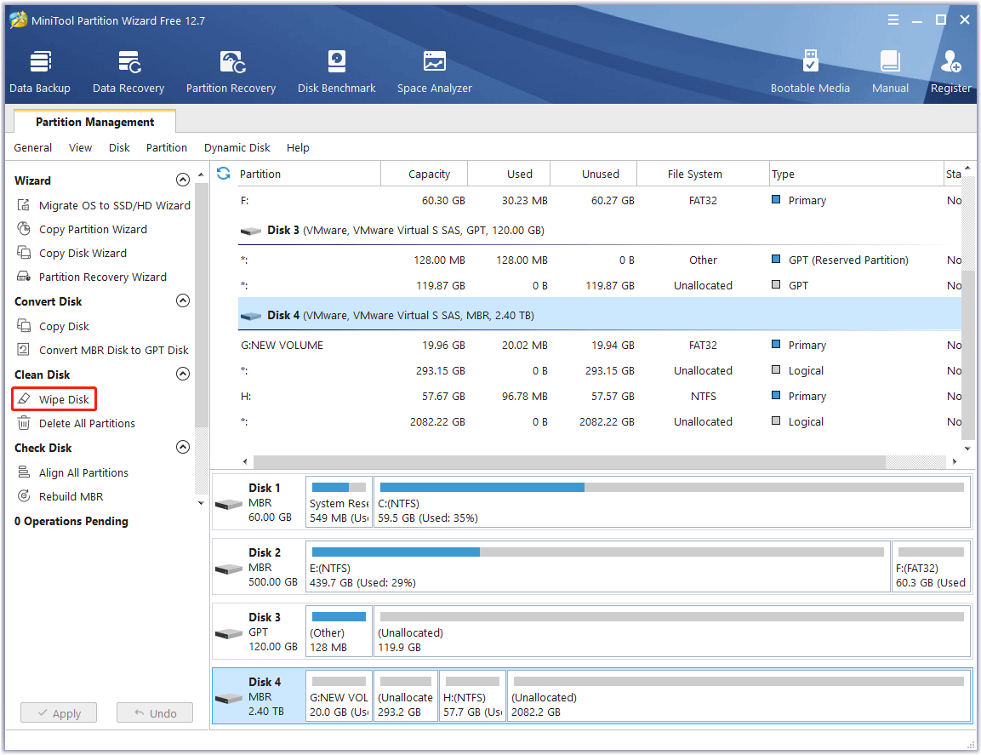The width and height of the screenshot is (981, 755).
Task: Refresh the partition list
Action: (x=224, y=174)
